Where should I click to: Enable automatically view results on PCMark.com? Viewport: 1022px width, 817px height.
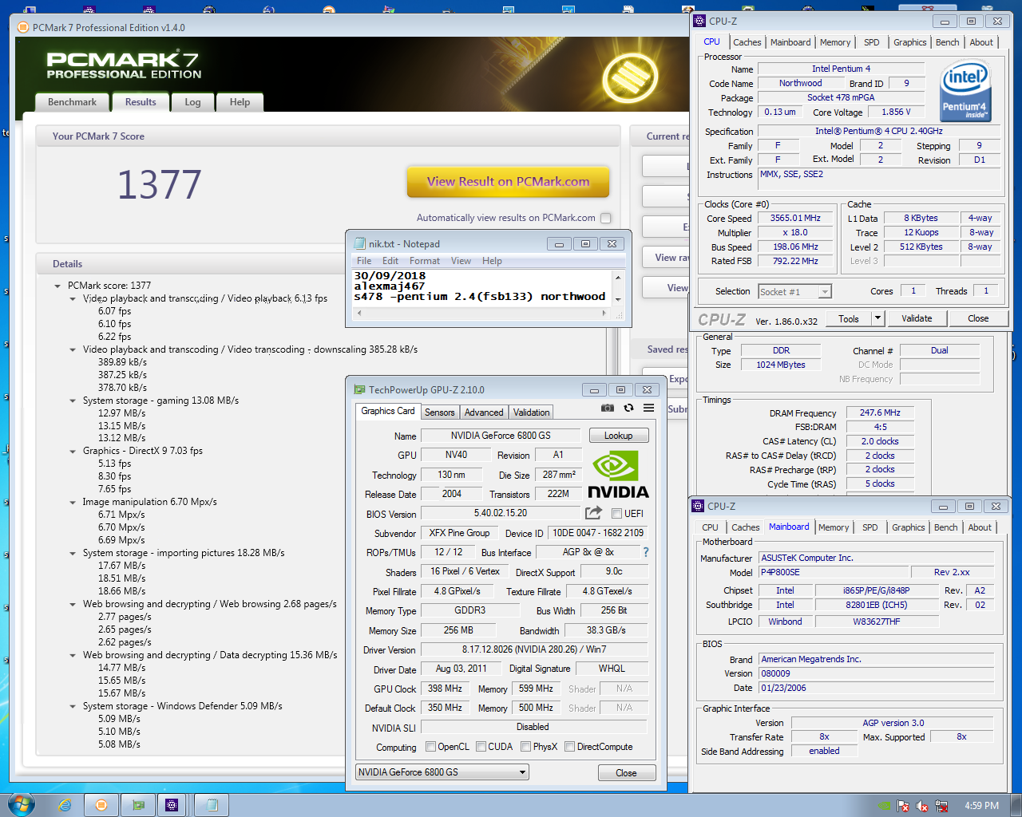click(605, 218)
